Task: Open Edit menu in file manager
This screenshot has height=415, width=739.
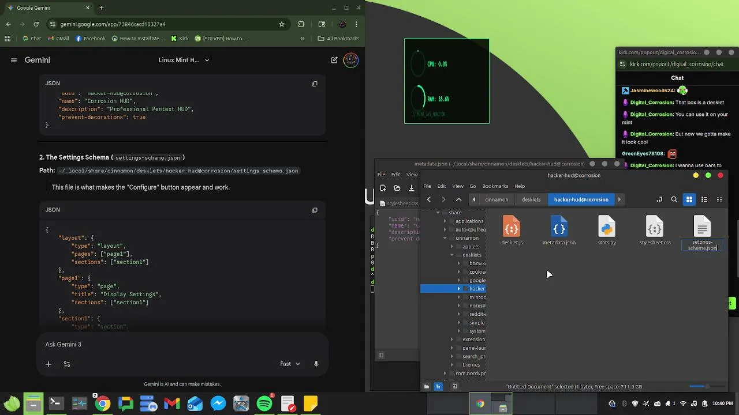Action: pyautogui.click(x=442, y=186)
